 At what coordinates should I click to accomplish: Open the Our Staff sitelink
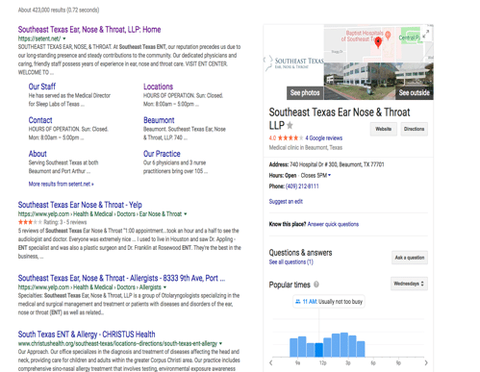[42, 87]
